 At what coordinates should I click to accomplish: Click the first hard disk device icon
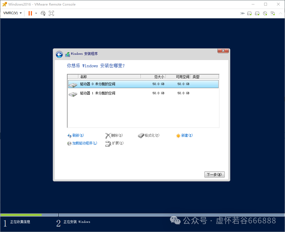249,13
